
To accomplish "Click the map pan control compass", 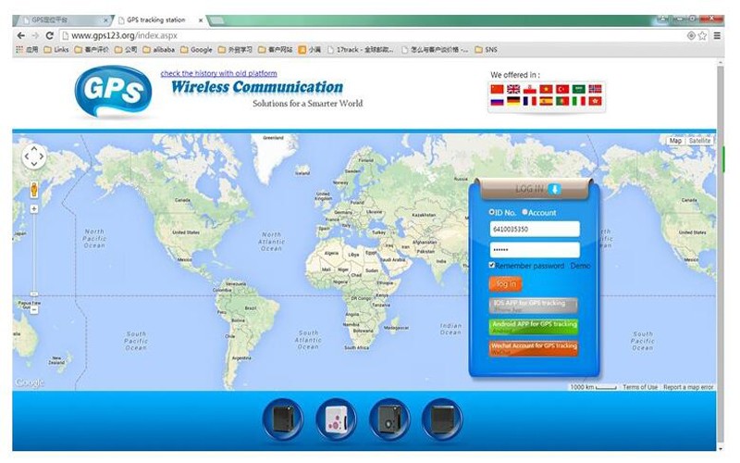I will point(33,156).
